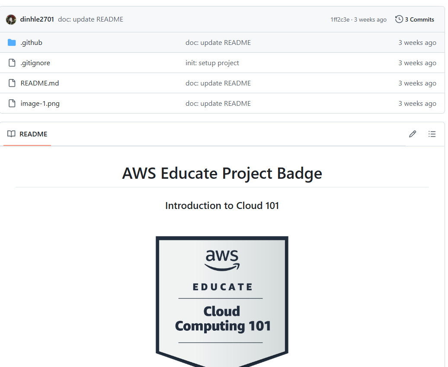Open the .github folder name
Image resolution: width=448 pixels, height=367 pixels.
pyautogui.click(x=31, y=42)
